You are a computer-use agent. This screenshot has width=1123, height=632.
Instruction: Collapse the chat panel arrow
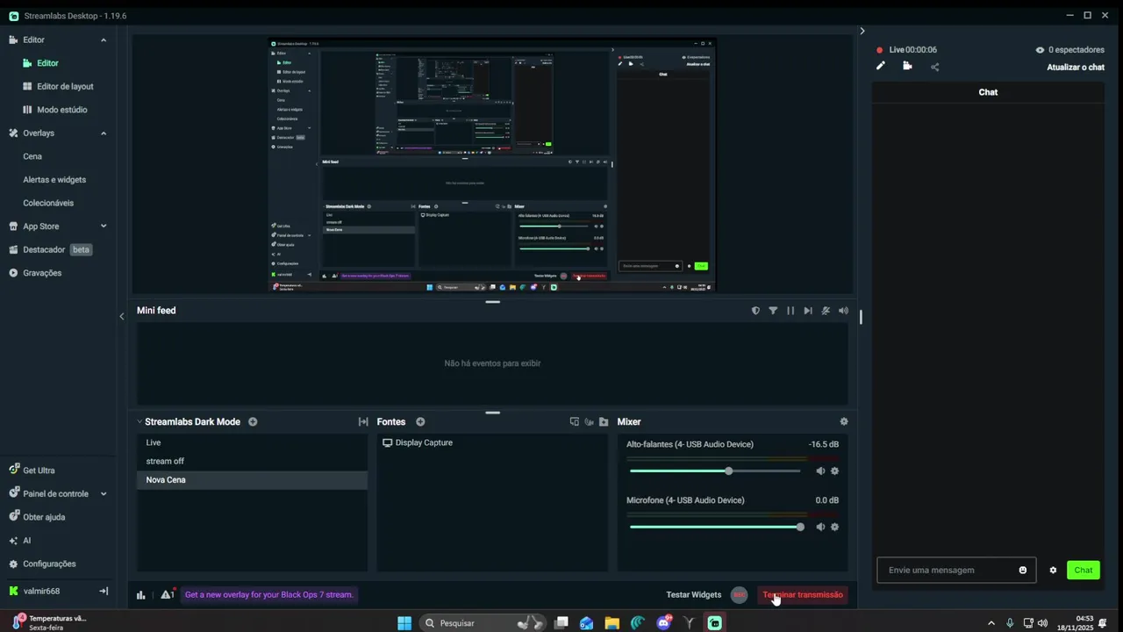pyautogui.click(x=862, y=31)
